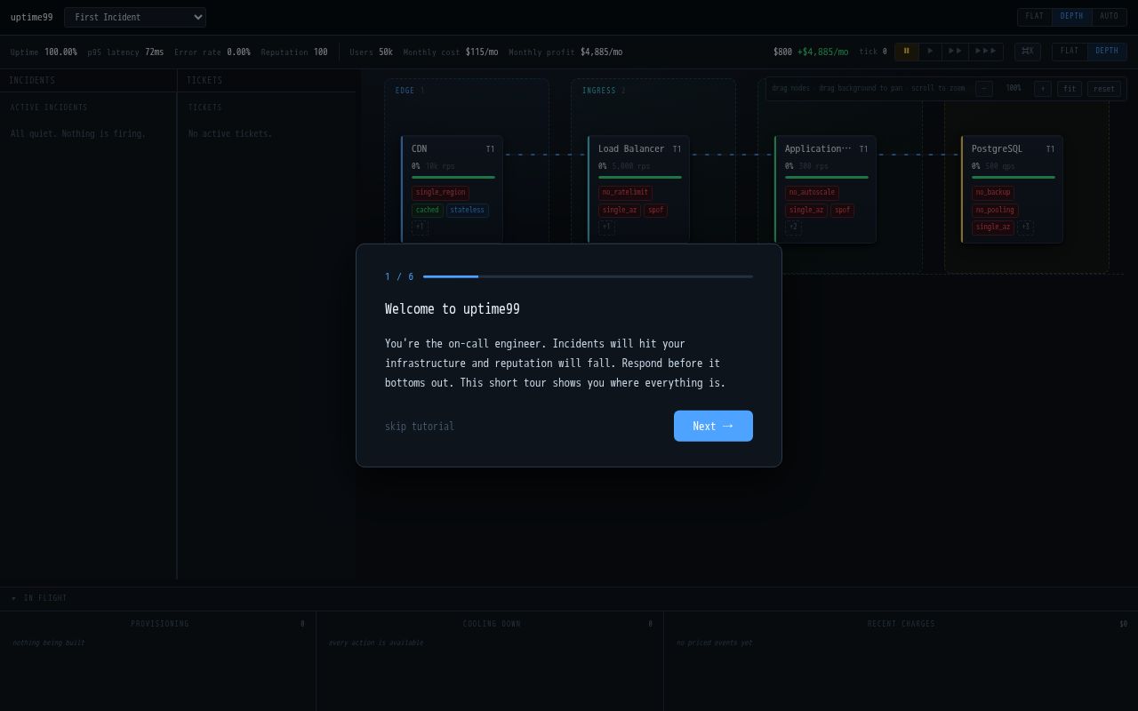
Task: Click the single_region tag on CDN
Action: (x=440, y=193)
